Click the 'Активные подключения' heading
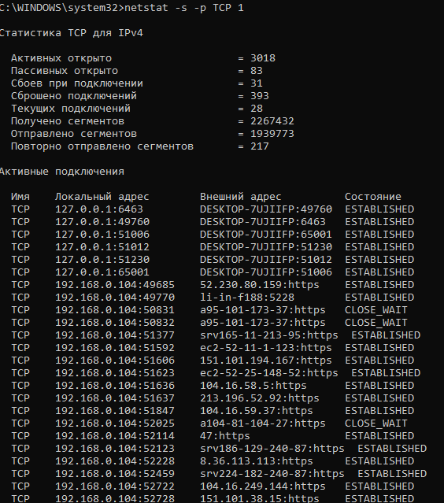Viewport: 444px width, 503px height. click(x=62, y=172)
